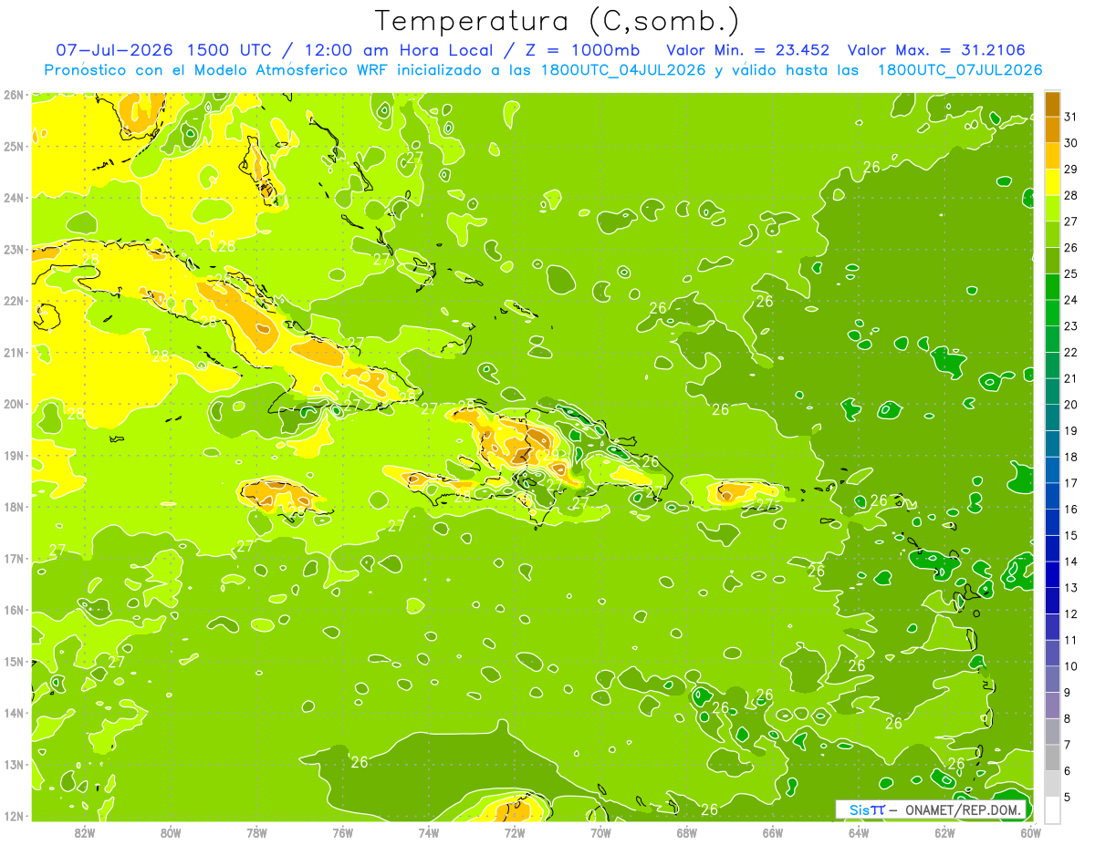Click the 'Temperatura (C,somb.)' chart title
Image resolution: width=1095 pixels, height=845 pixels.
point(557,21)
